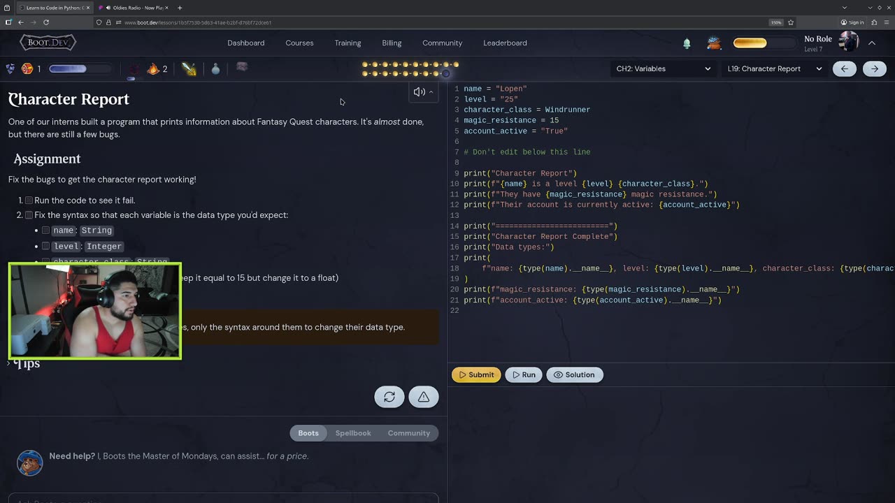Click the frozen item icon beside potion

coord(242,67)
